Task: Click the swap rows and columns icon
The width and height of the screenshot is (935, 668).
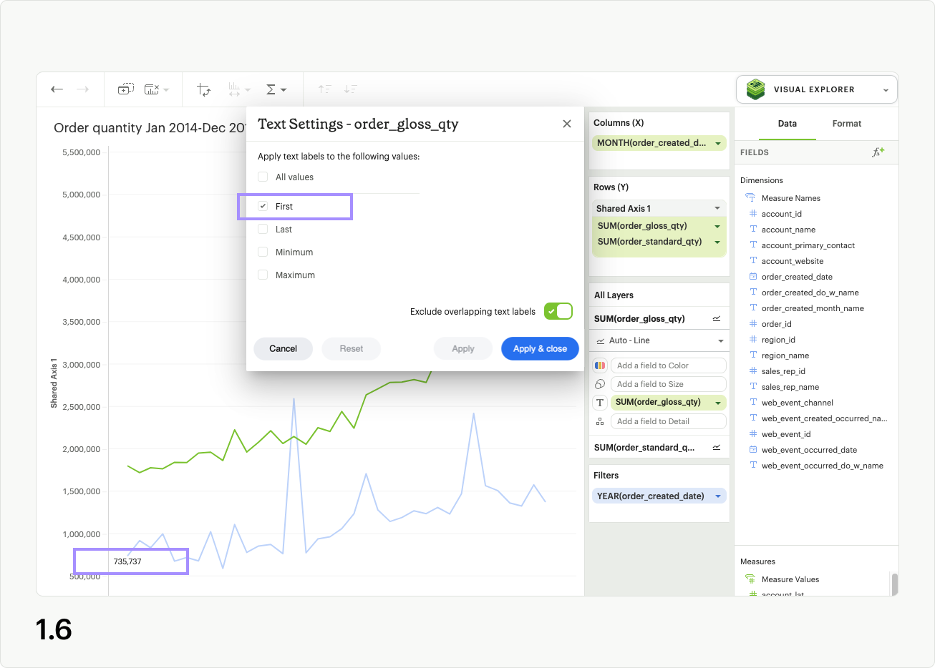Action: [204, 89]
